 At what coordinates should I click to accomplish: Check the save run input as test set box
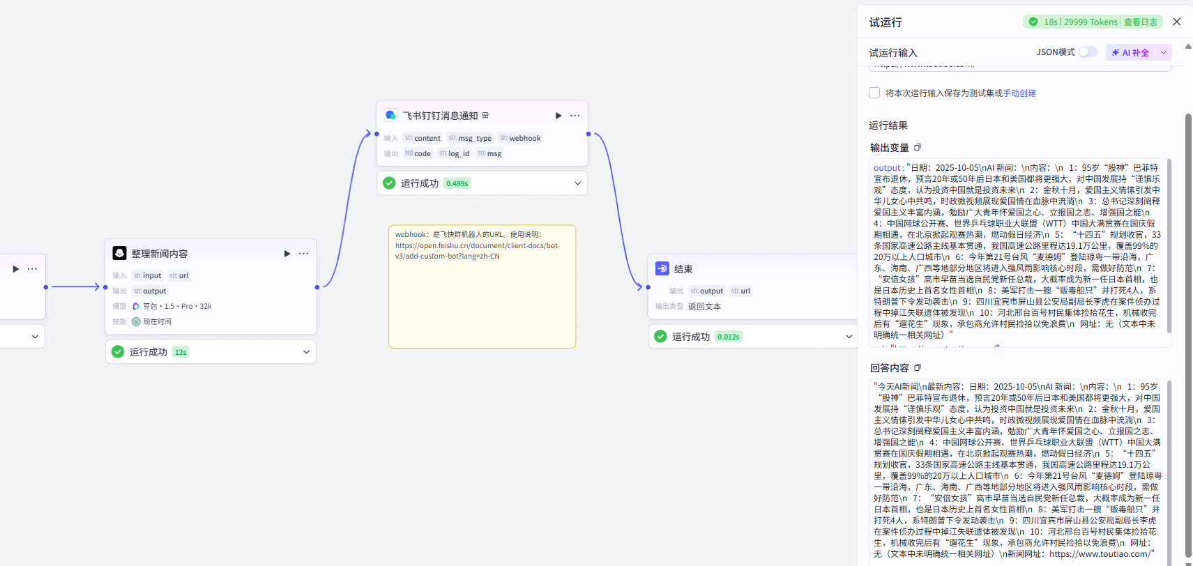[x=874, y=93]
